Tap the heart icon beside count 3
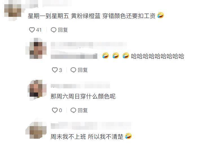Viewport: 198px width, 146px height. pyautogui.click(x=55, y=70)
